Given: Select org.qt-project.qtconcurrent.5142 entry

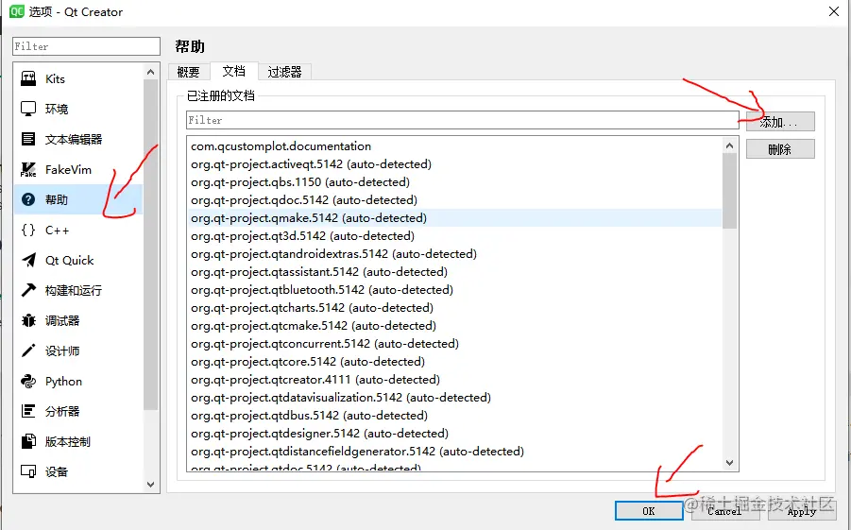Looking at the screenshot, I should pyautogui.click(x=455, y=343).
